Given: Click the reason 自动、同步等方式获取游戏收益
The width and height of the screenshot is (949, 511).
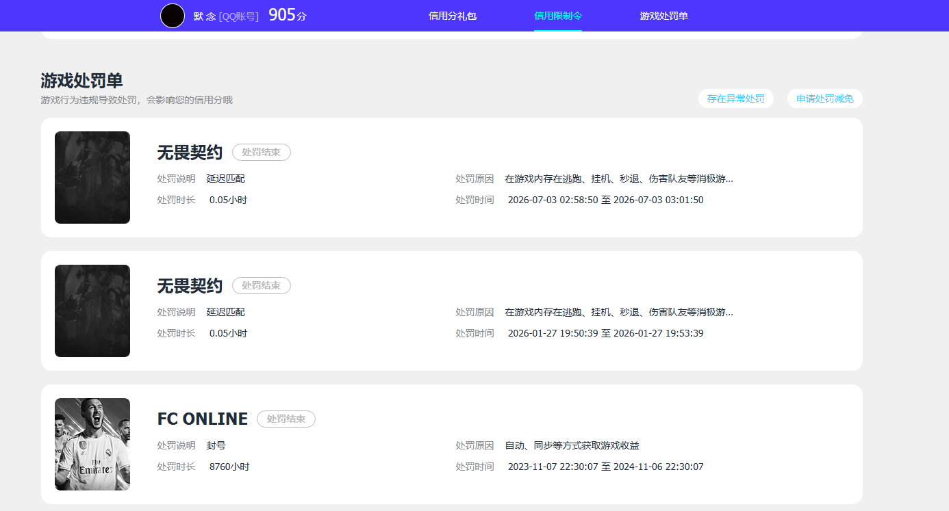Looking at the screenshot, I should 572,445.
